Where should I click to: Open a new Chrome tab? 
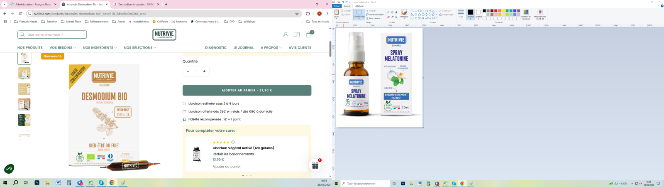166,4
